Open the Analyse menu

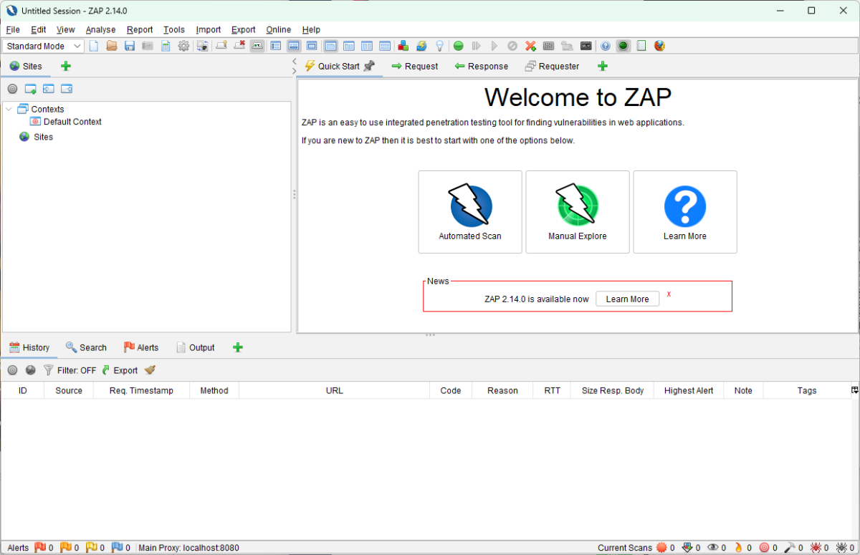coord(100,29)
